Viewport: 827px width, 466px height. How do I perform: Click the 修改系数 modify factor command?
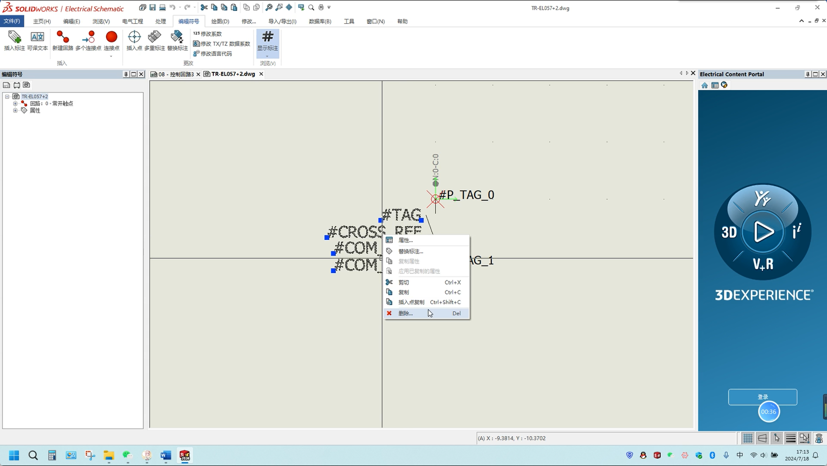tap(208, 34)
